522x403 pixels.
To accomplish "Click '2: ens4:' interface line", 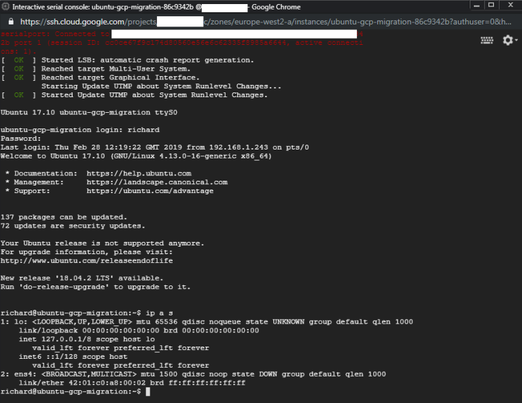I will coord(193,374).
